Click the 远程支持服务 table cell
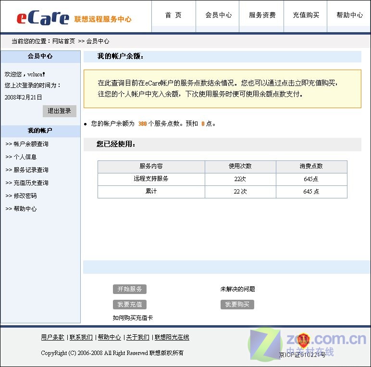 [x=151, y=179]
